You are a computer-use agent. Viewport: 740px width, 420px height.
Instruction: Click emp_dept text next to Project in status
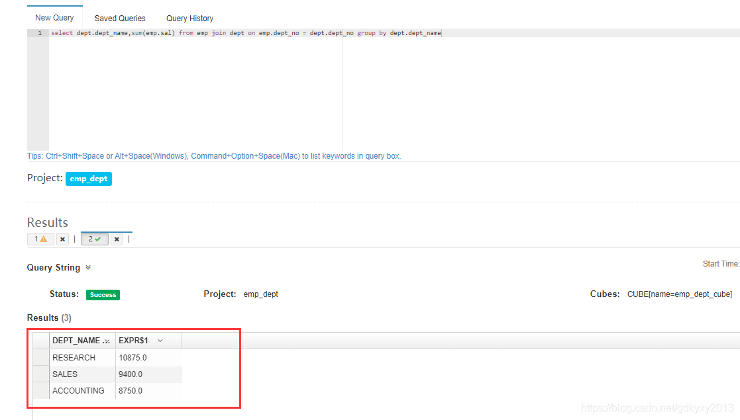click(x=260, y=294)
